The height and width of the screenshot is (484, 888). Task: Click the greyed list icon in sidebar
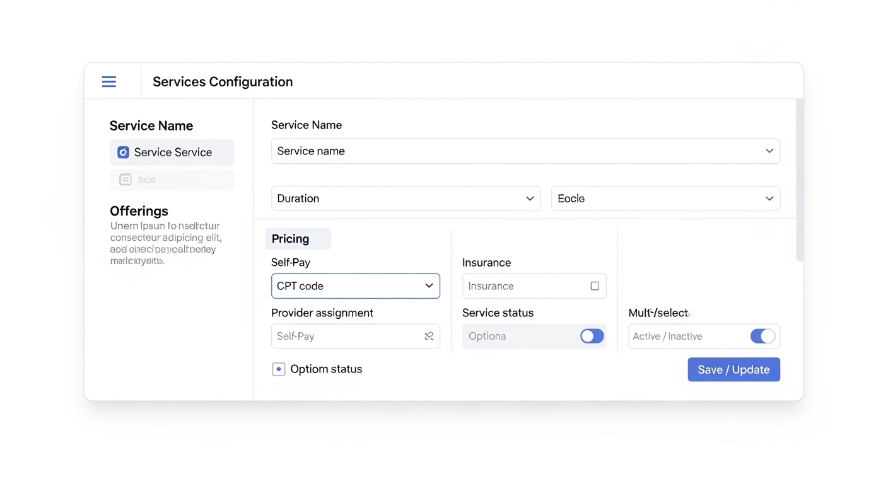(x=126, y=180)
